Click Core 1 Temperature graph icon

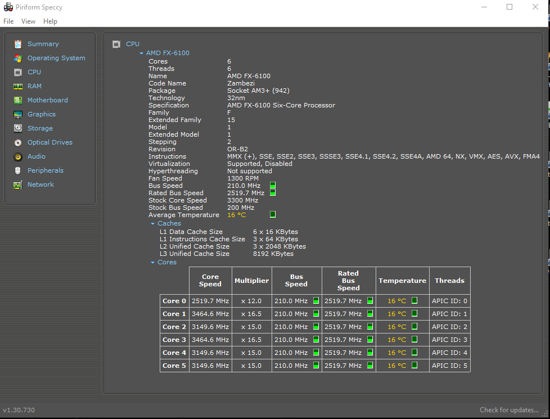[414, 313]
